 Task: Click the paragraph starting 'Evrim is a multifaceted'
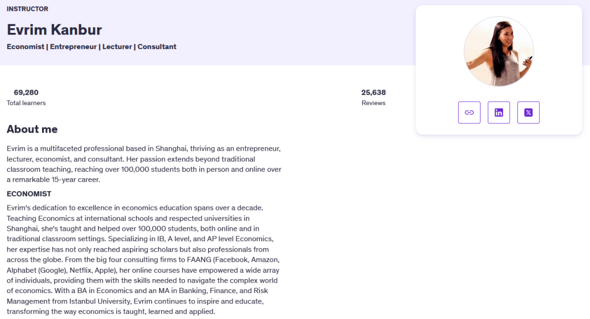click(144, 164)
